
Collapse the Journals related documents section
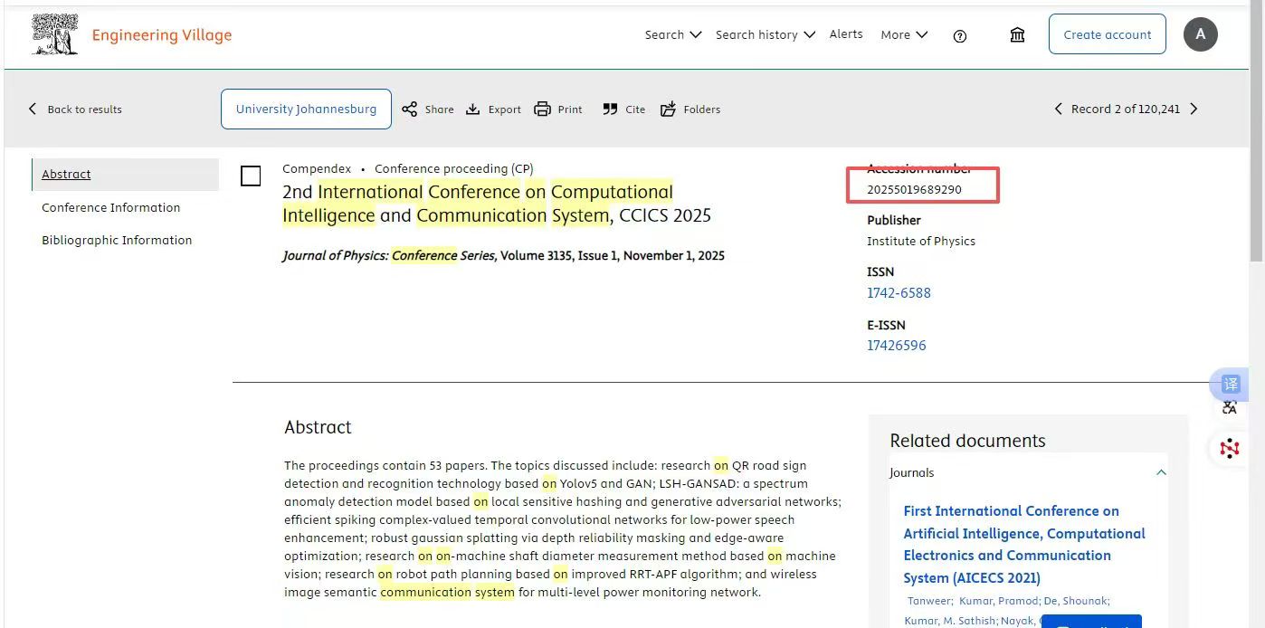(1161, 472)
